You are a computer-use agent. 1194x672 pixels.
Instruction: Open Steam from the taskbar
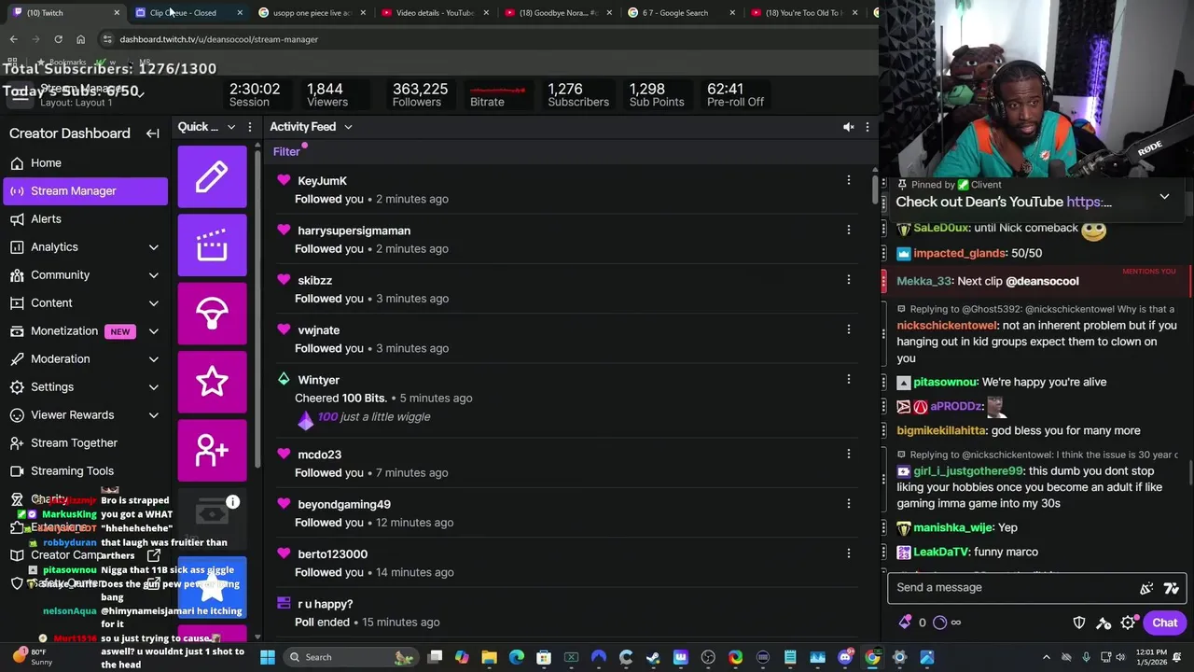(x=653, y=657)
